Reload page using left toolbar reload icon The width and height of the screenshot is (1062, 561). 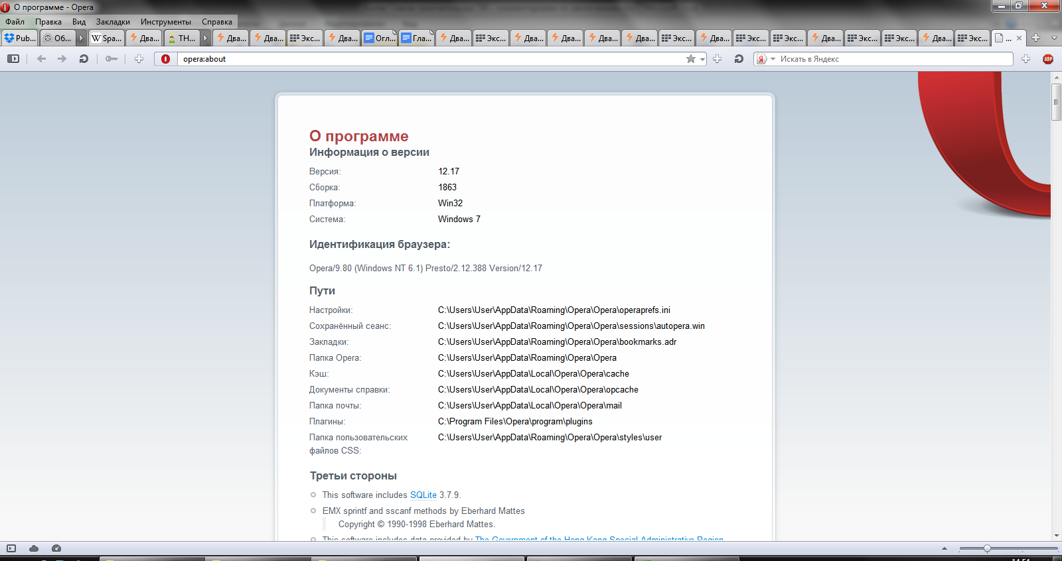84,59
